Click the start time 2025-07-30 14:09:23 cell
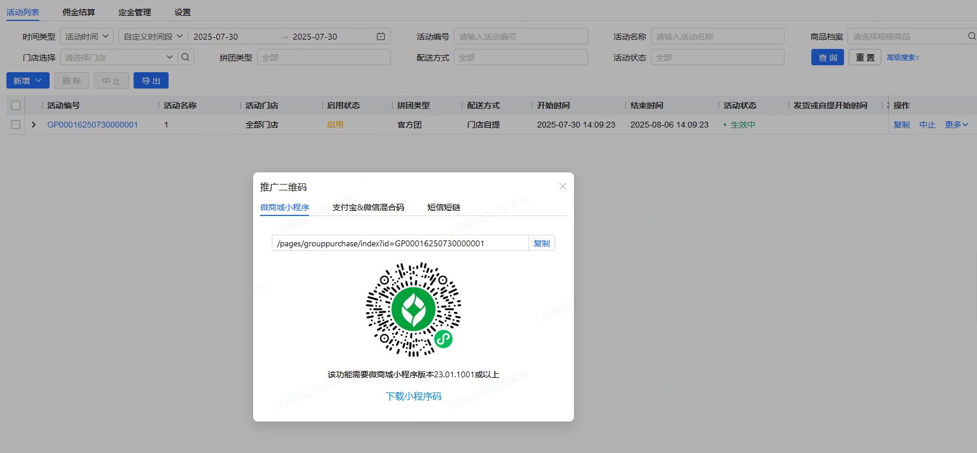The height and width of the screenshot is (453, 977). (x=576, y=125)
